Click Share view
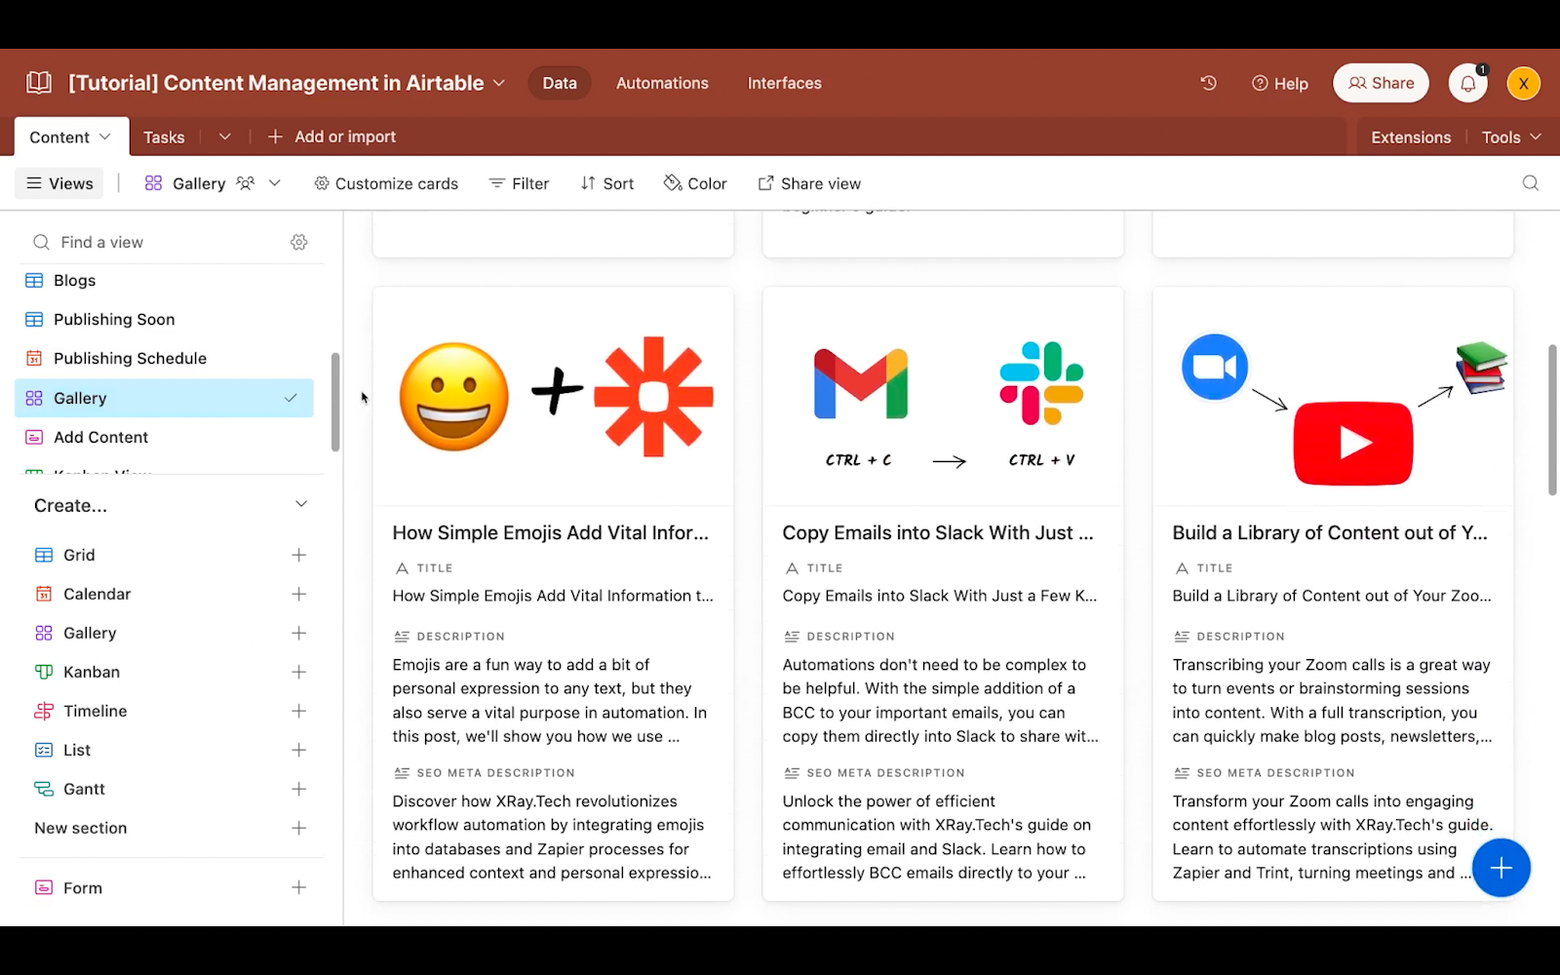This screenshot has height=975, width=1560. tap(809, 183)
